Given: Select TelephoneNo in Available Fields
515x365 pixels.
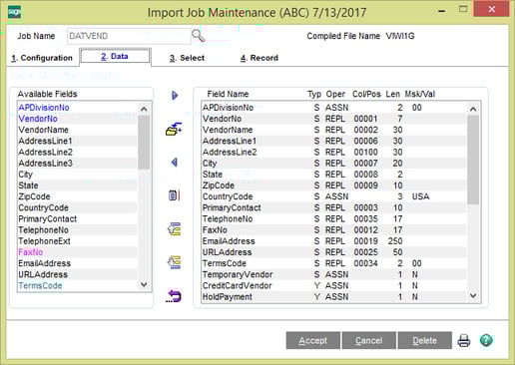Looking at the screenshot, I should click(x=78, y=230).
